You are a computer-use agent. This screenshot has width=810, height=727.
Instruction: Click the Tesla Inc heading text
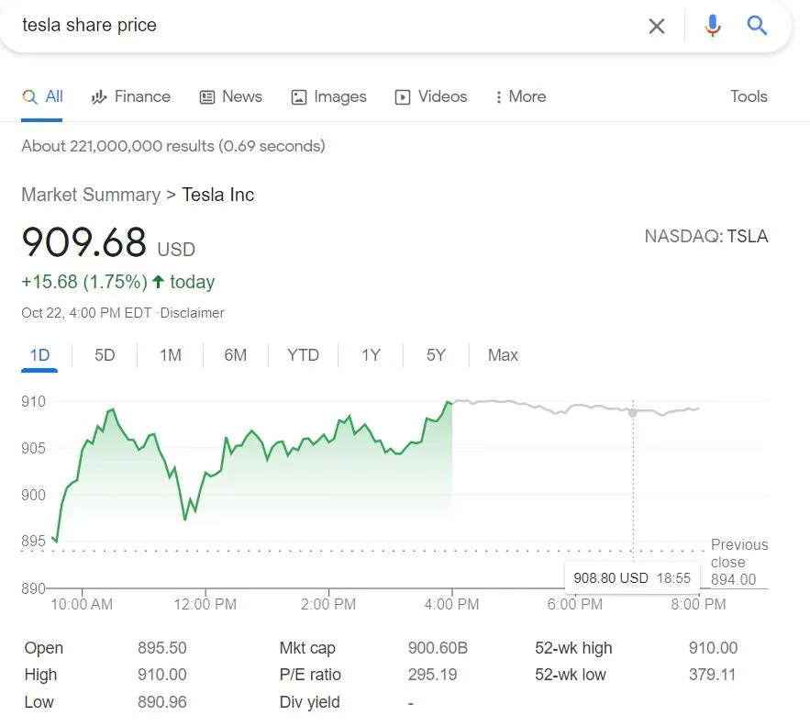click(x=218, y=195)
